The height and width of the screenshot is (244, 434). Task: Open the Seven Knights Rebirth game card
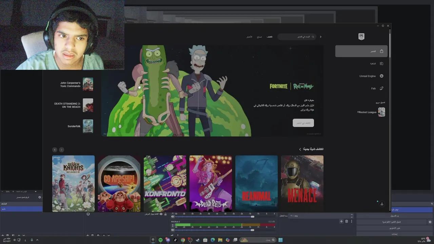(x=73, y=183)
